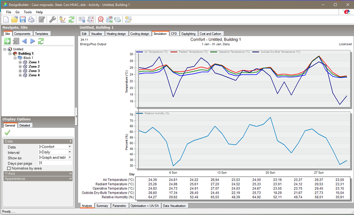Refresh the navigator tree with the green arrows
Screen dimensions: 354x215
pyautogui.click(x=41, y=41)
